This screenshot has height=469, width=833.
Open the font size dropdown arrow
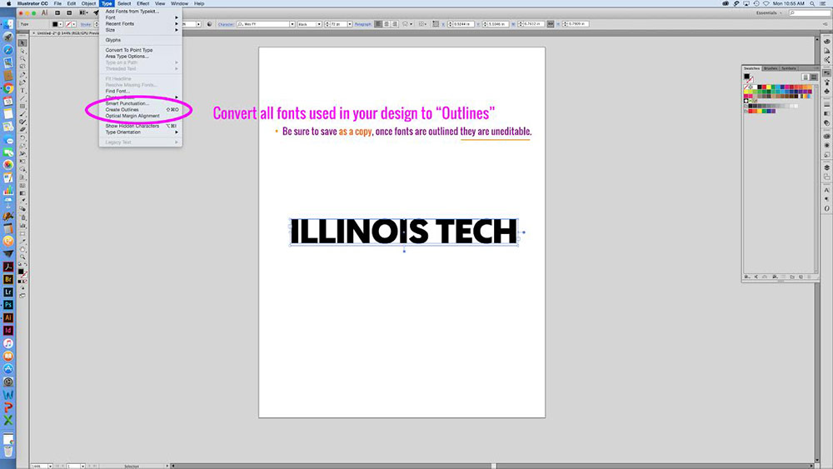tap(349, 24)
